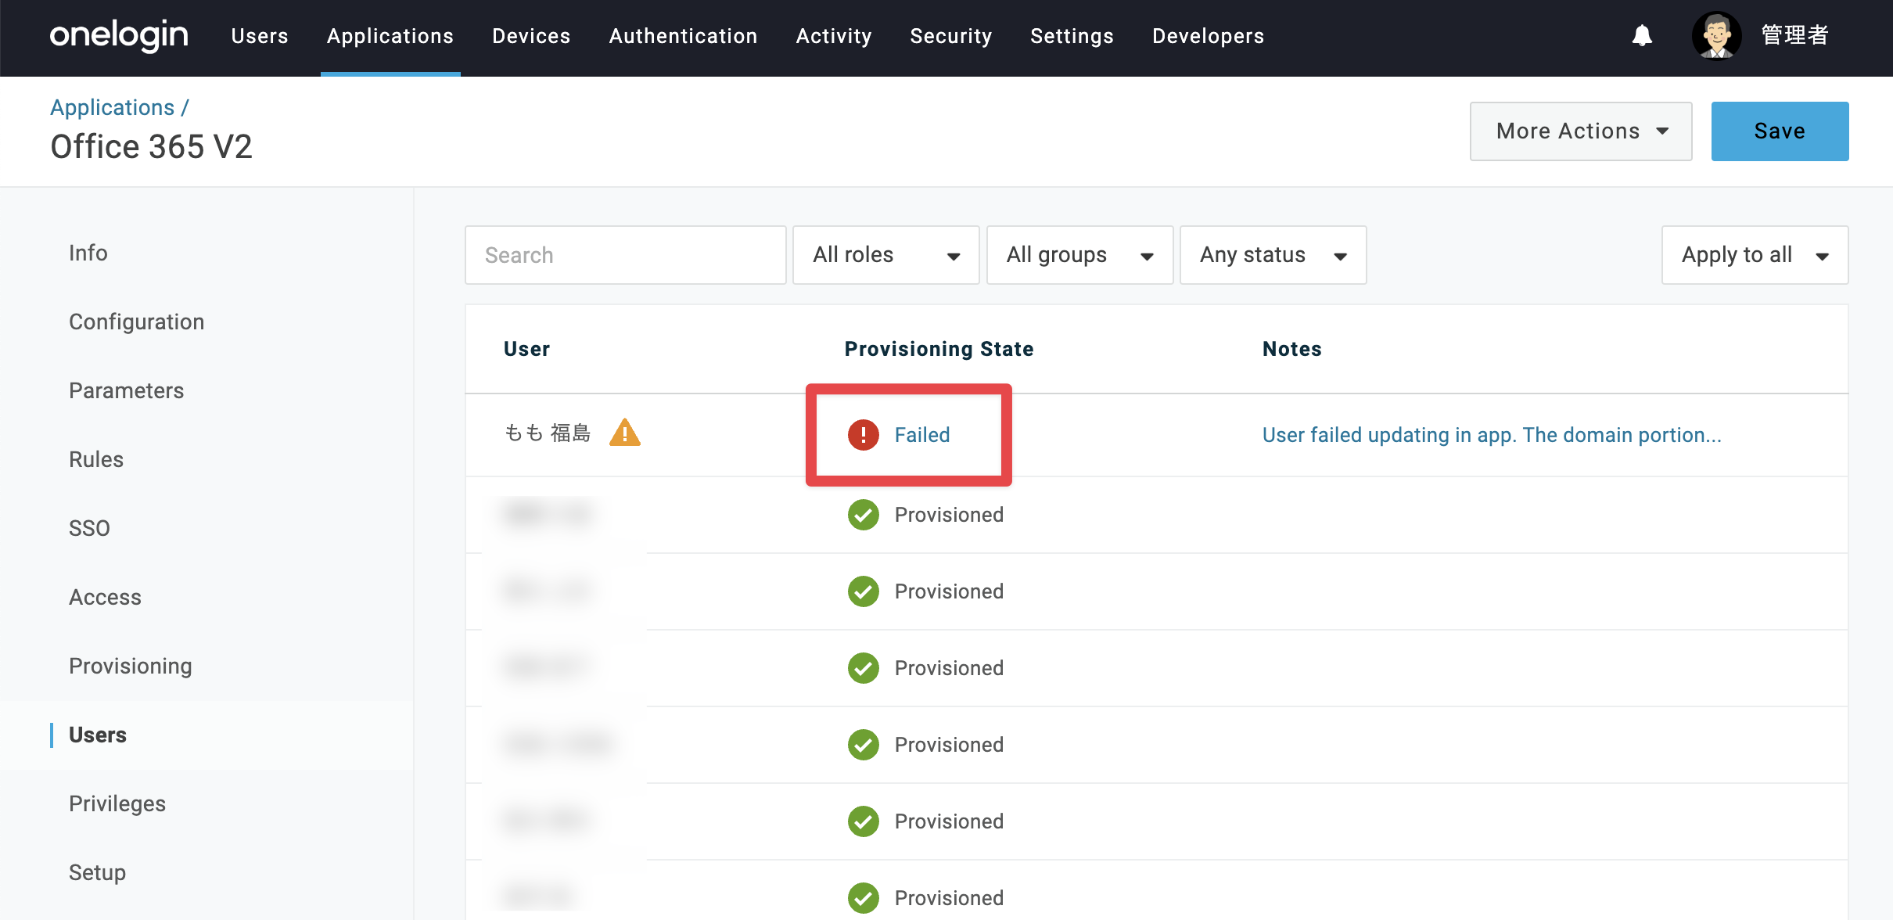
Task: Expand the More Actions dropdown
Action: (x=1581, y=131)
